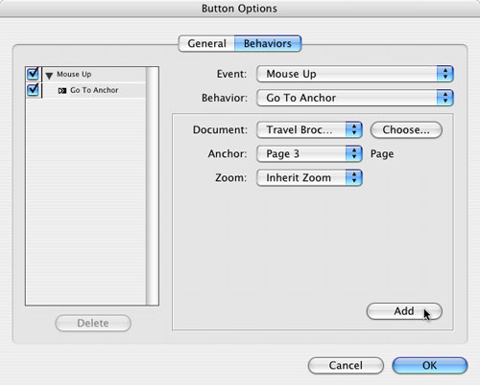Open the Document dropdown showing Travel Broc...
This screenshot has height=385, width=480.
309,129
